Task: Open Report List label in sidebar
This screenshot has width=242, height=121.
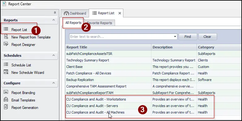Action: pos(19,30)
